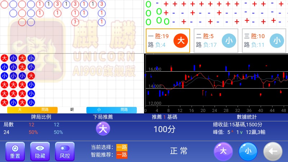Click the orange 大 同路 bar
Image resolution: width=288 pixels, height=162 pixels.
pos(32,110)
